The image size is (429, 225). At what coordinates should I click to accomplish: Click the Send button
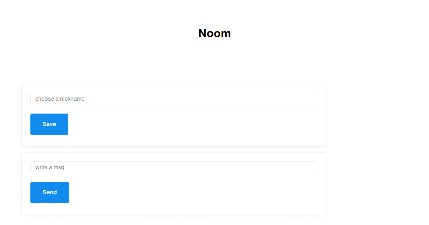pos(50,192)
